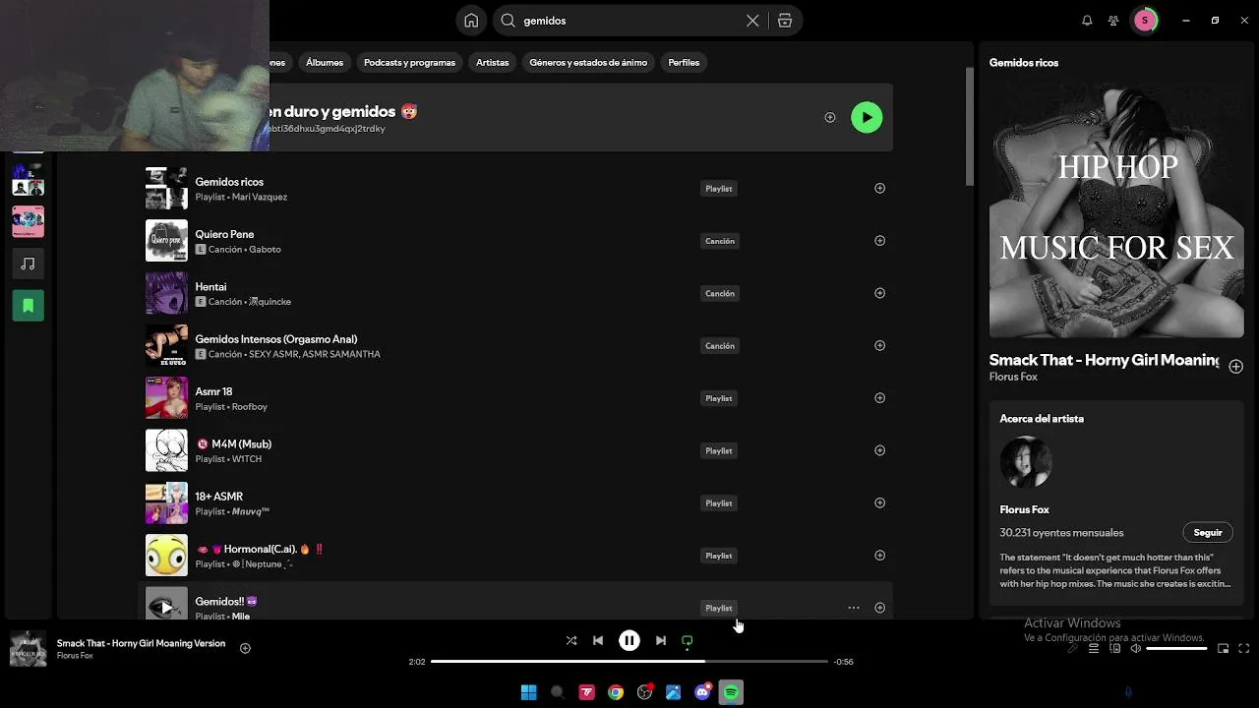Open the green bookmark library item

click(28, 306)
